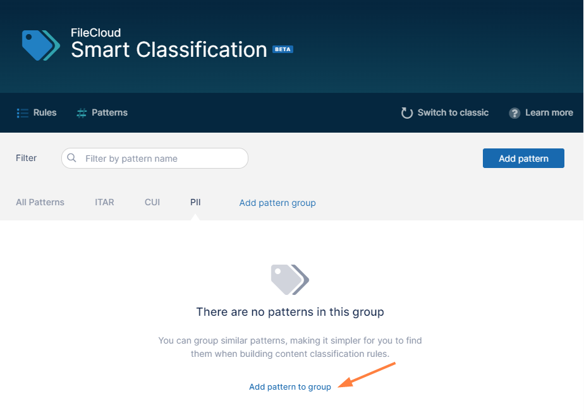Click the Add pattern to group link
Screen dimensions: 584x420
pyautogui.click(x=290, y=387)
